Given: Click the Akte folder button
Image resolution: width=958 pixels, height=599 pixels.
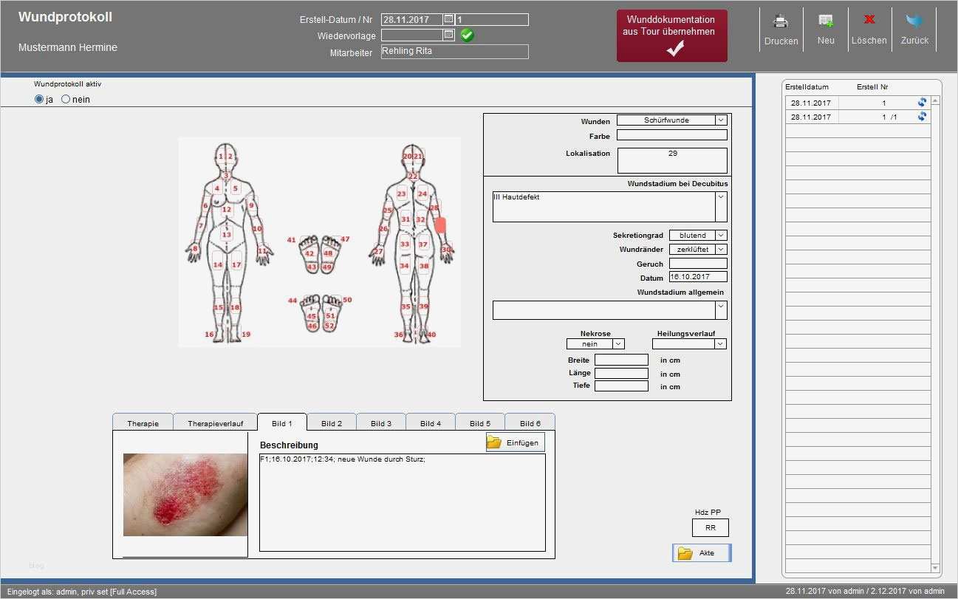Looking at the screenshot, I should [701, 553].
